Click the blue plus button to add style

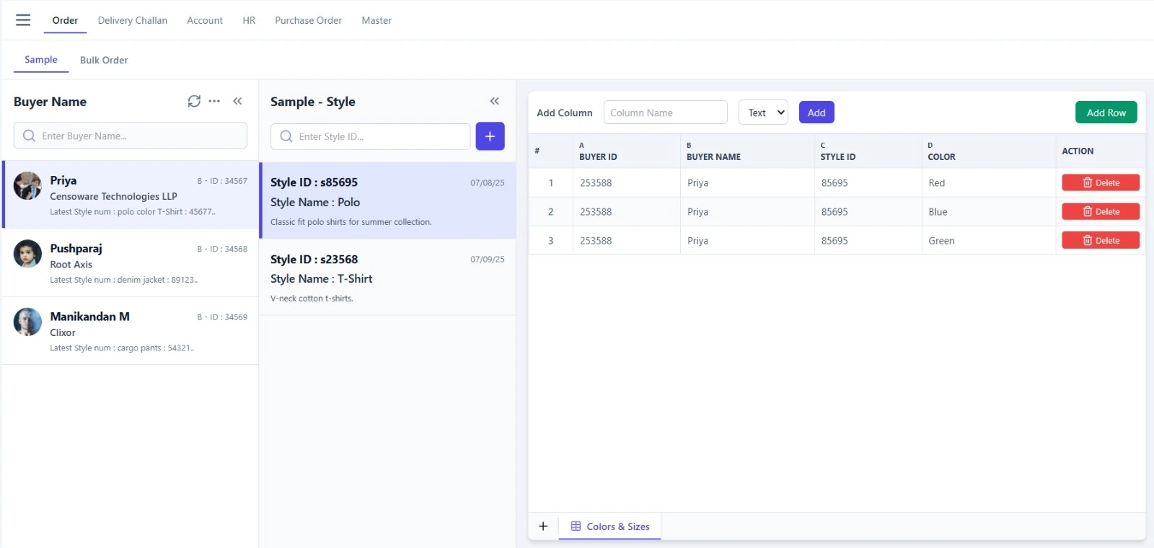point(490,136)
